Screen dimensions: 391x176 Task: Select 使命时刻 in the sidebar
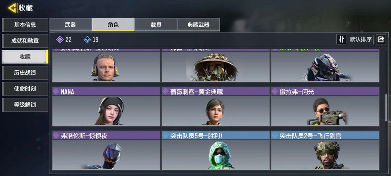click(25, 89)
